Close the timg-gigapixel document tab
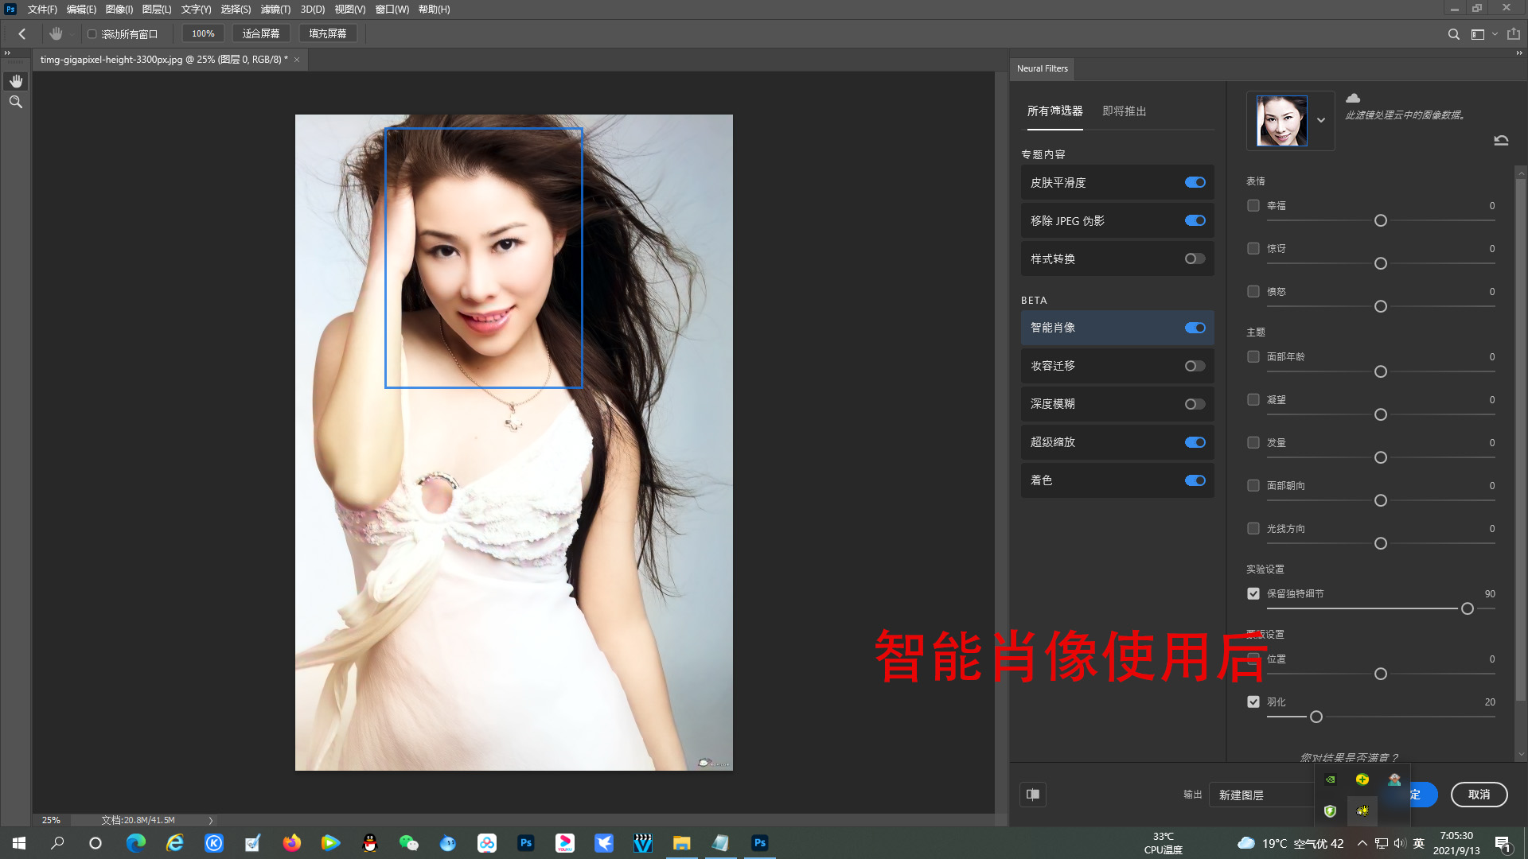 [x=297, y=60]
